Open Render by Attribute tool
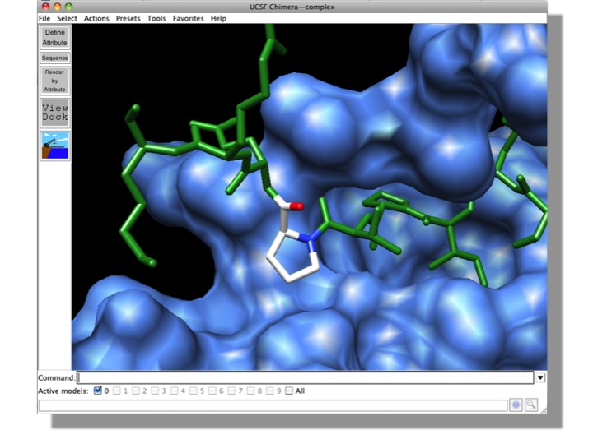 pyautogui.click(x=55, y=81)
